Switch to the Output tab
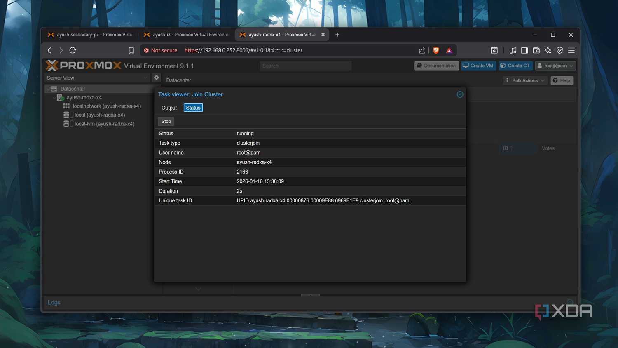The height and width of the screenshot is (348, 618). 169,108
